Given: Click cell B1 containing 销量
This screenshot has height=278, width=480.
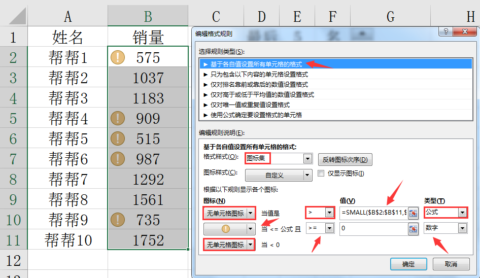Looking at the screenshot, I should coord(148,37).
